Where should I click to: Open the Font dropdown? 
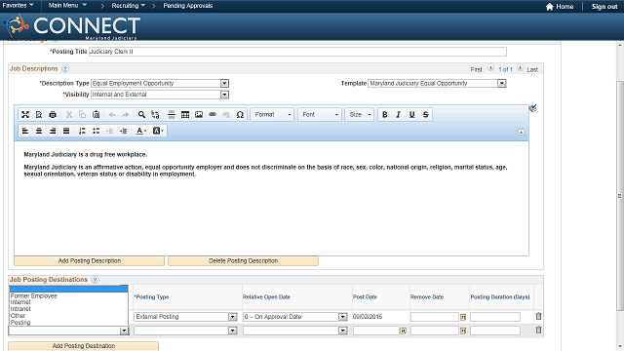[x=320, y=115]
